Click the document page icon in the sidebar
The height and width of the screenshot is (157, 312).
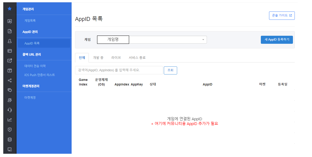(9, 31)
